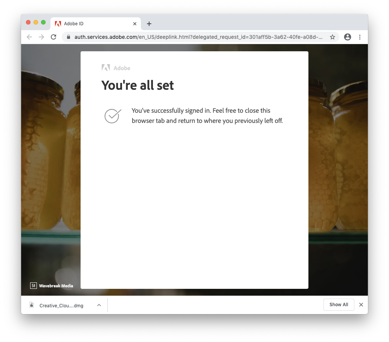Click the Show All downloads button
389x342 pixels.
[x=339, y=305]
